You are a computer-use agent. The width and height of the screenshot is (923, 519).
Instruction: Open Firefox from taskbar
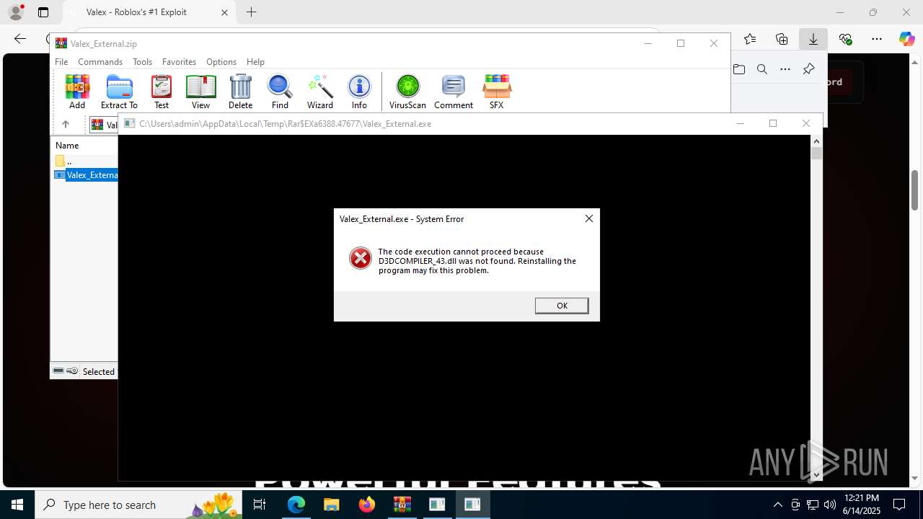point(366,505)
